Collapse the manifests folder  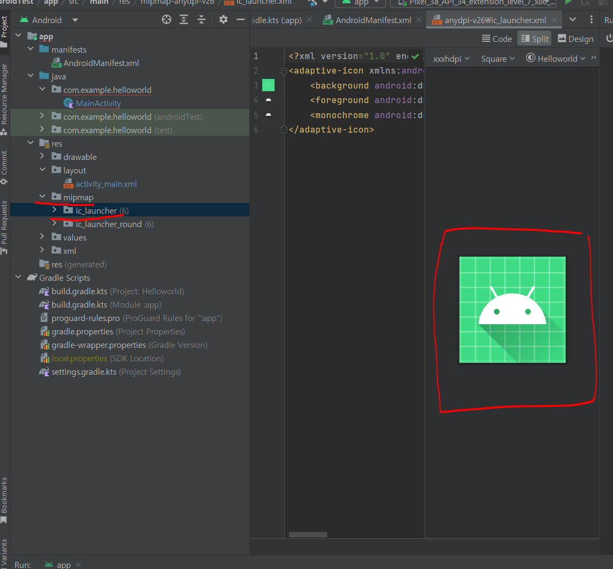[x=31, y=49]
